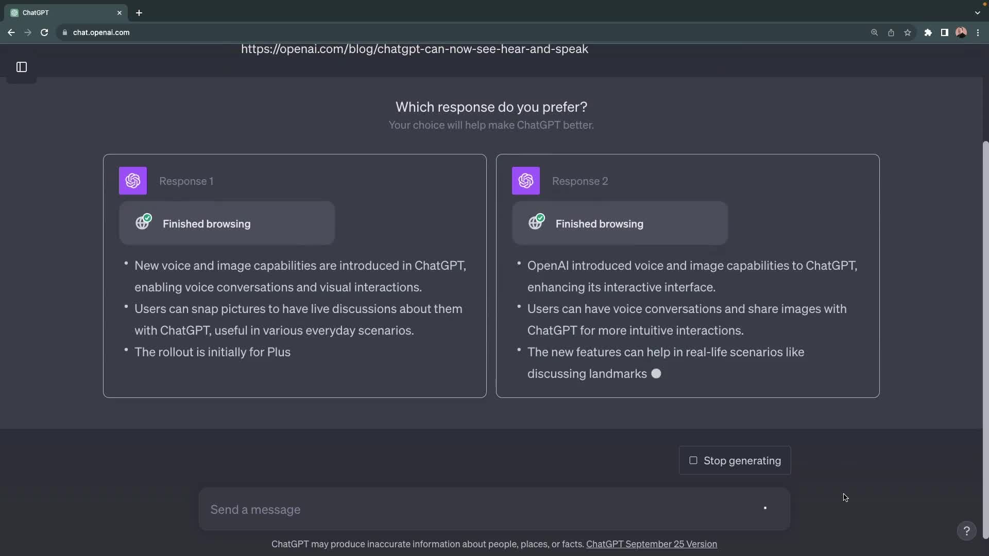The image size is (989, 556).
Task: Open Chrome three-dot menu
Action: (x=978, y=32)
